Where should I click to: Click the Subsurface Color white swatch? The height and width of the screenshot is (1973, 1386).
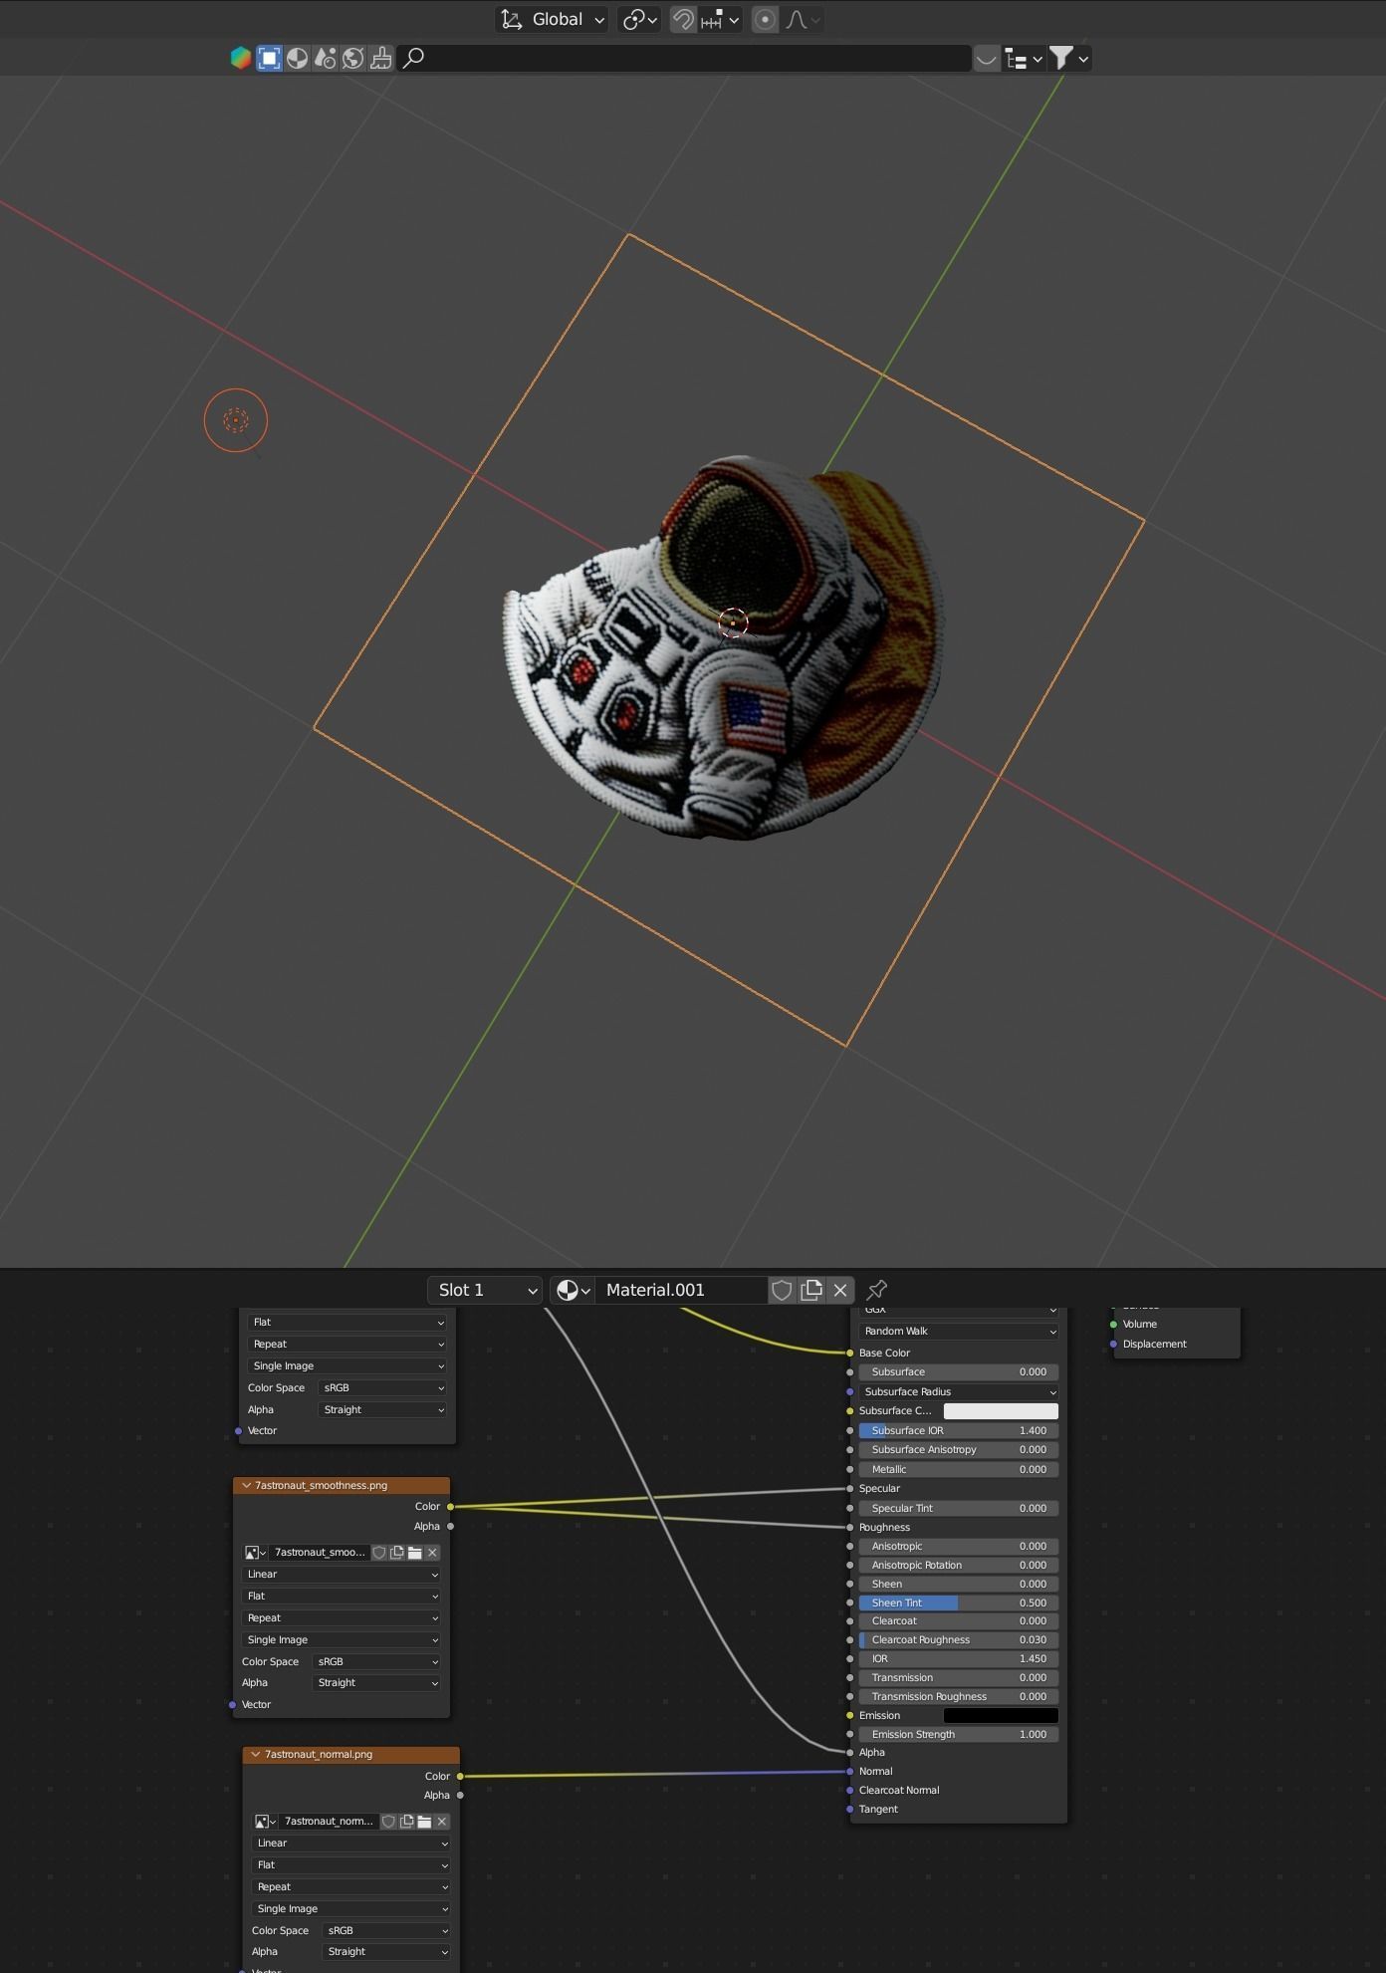point(1001,1410)
